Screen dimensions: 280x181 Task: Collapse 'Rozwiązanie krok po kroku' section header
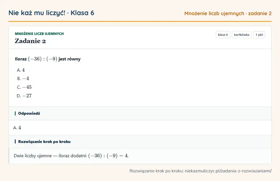point(140,142)
